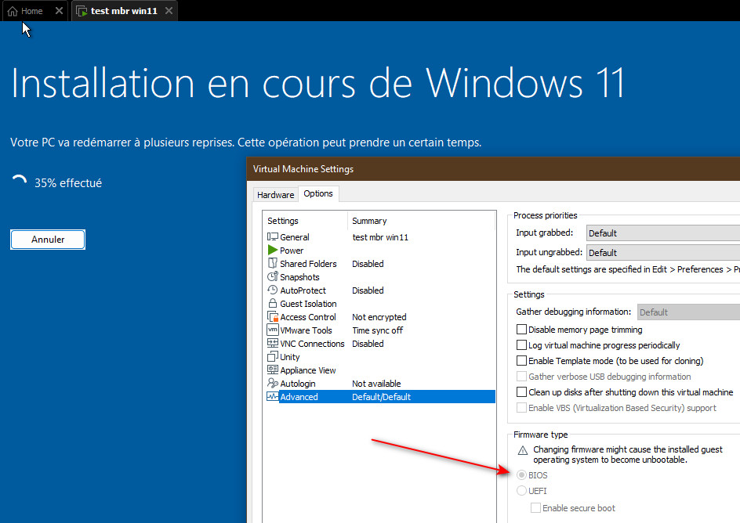Check Enable Template mode for cloning
Viewport: 740px width, 523px height.
(521, 360)
